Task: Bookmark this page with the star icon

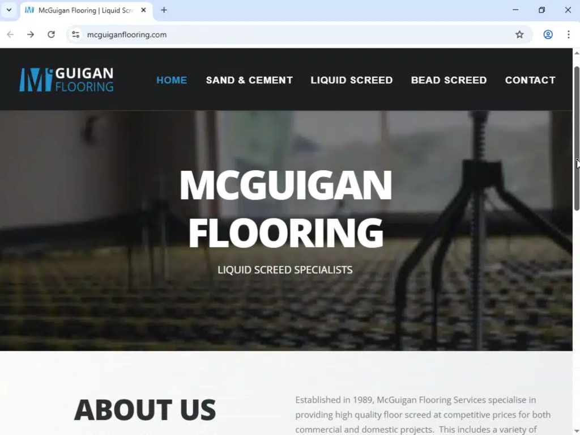Action: pos(519,35)
